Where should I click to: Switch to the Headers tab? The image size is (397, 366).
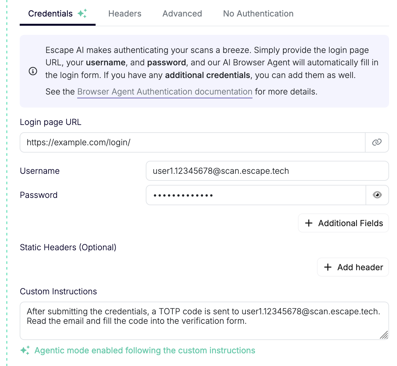click(124, 13)
